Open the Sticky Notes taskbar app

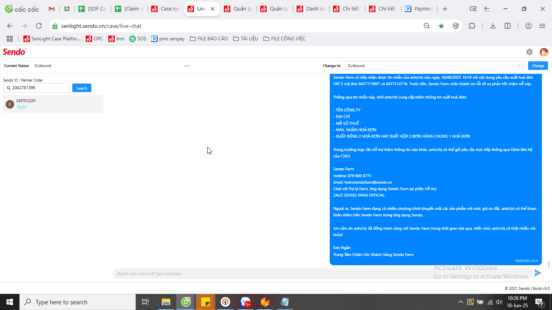(x=206, y=302)
